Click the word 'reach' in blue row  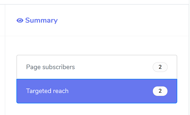point(61,91)
